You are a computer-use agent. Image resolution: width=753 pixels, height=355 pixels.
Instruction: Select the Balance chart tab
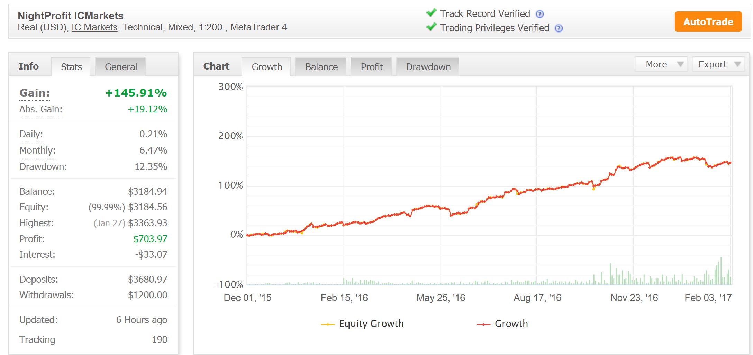click(x=321, y=67)
